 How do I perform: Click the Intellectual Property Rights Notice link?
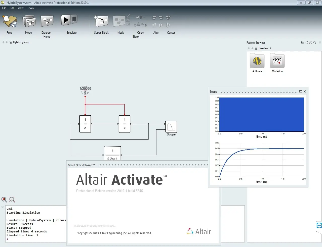coord(95,226)
